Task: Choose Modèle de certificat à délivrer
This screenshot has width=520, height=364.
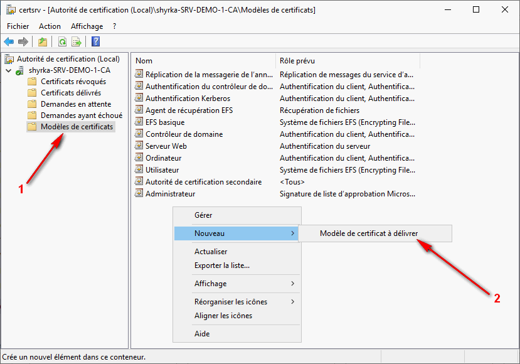Action: point(368,233)
